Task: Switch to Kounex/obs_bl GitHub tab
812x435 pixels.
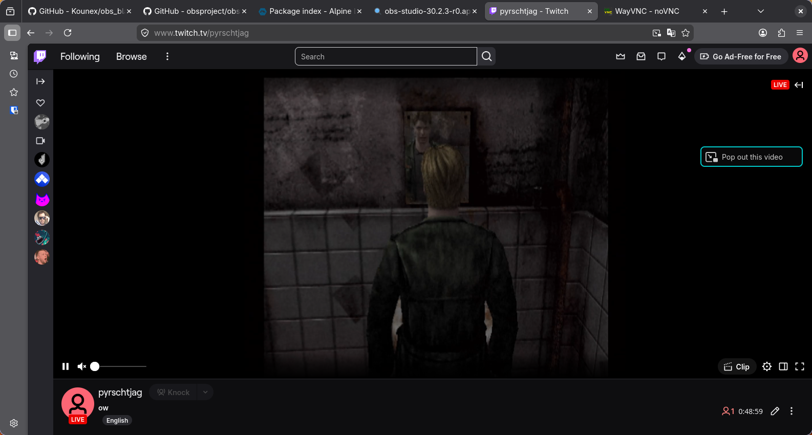Action: tap(80, 11)
